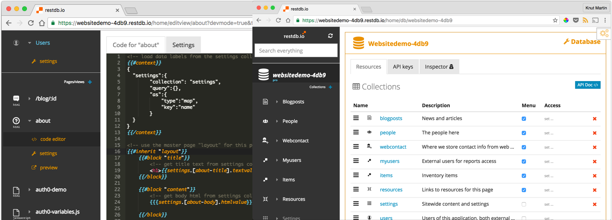612x220 pixels.
Task: Click the drag handle icon of the people row
Action: coord(356,132)
